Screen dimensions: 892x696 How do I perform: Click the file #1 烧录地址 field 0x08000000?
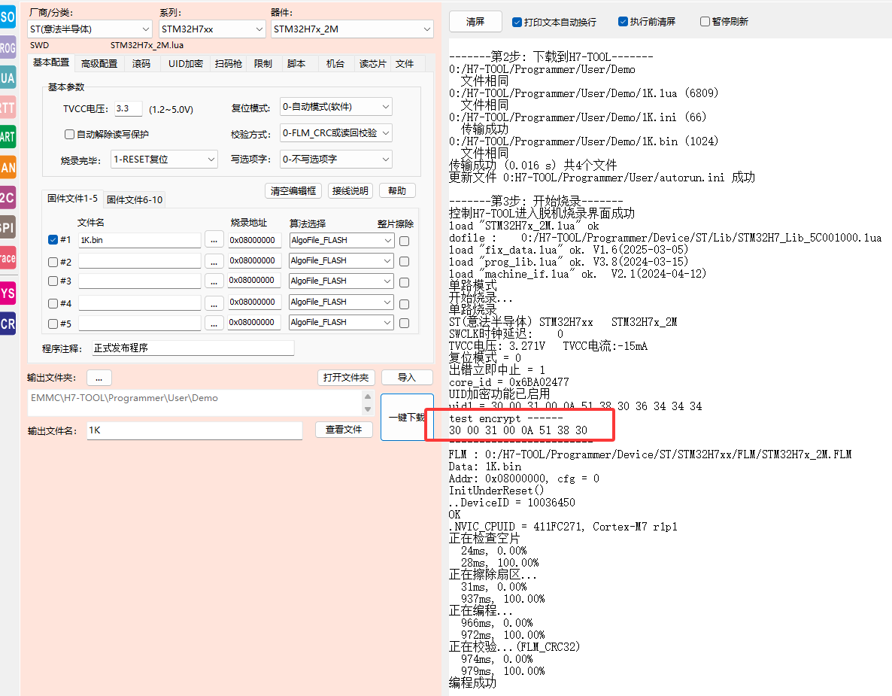255,240
